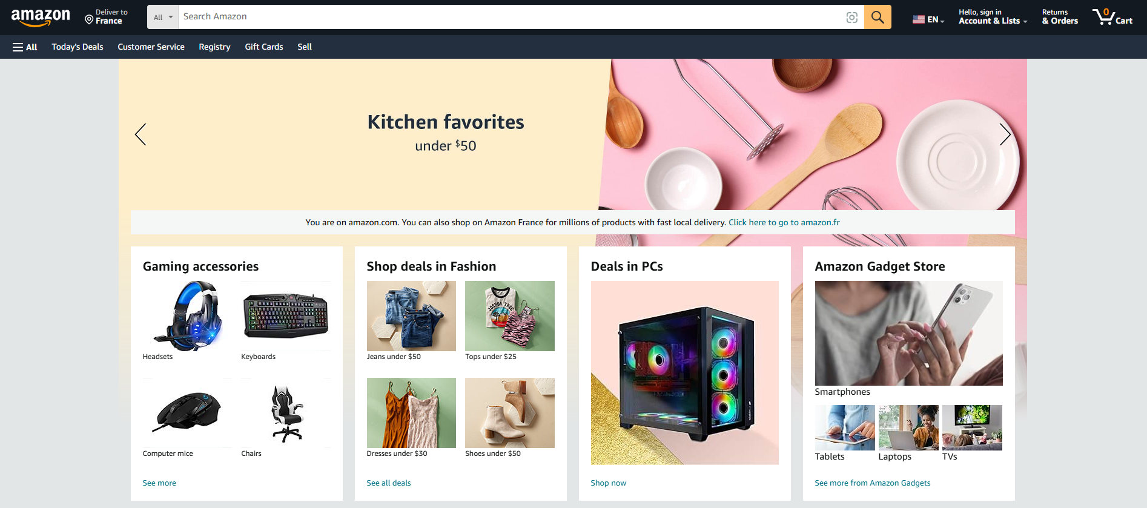
Task: Open the Headsets product thumbnail
Action: 188,315
